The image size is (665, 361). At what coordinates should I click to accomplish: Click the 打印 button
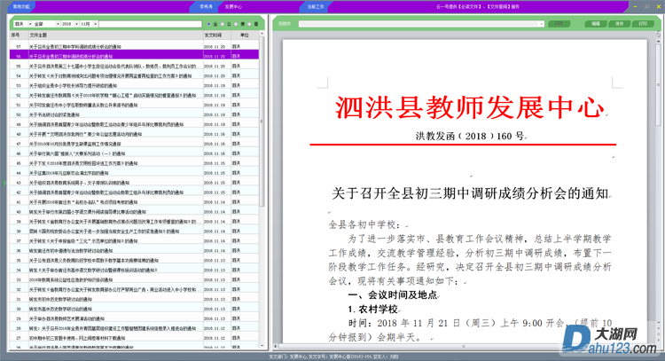(x=643, y=24)
